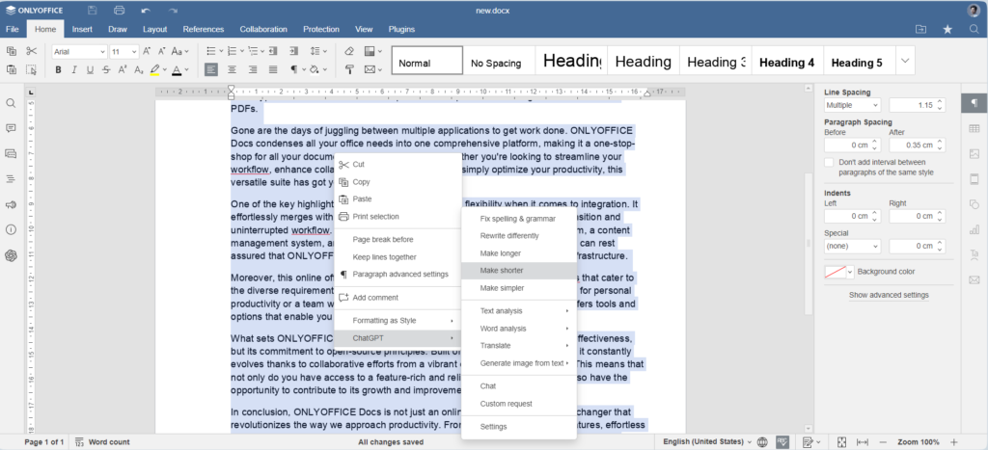Enable Don't add interval between paragraphs checkbox
The image size is (988, 450).
click(829, 163)
